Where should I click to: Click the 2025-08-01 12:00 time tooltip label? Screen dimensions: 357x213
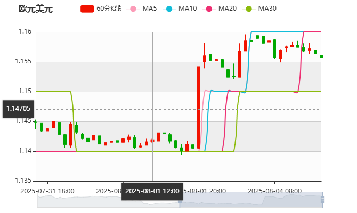(152, 191)
